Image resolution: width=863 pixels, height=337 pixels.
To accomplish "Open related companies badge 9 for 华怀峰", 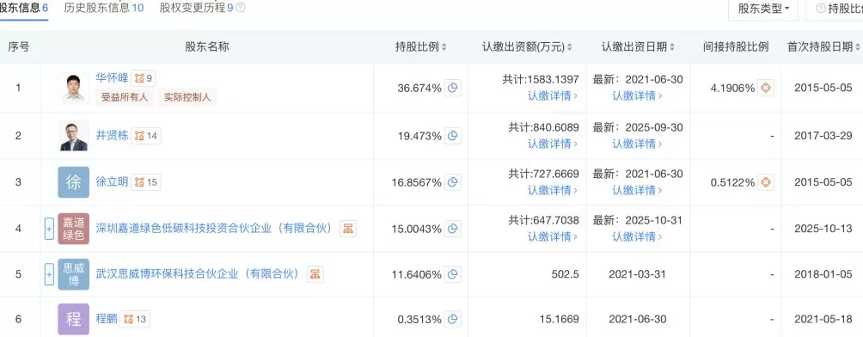I will [144, 78].
